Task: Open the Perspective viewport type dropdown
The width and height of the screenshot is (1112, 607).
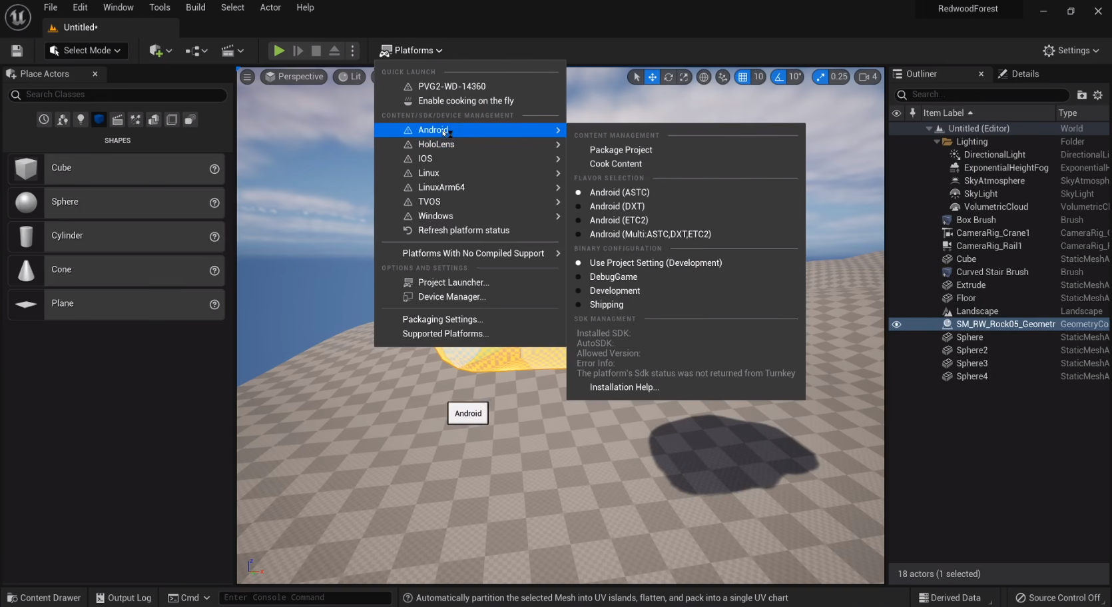Action: click(x=294, y=77)
